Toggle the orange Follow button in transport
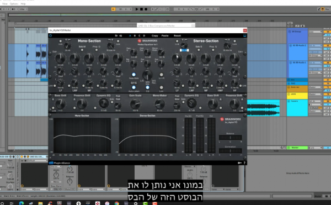Image resolution: width=331 pixels, height=205 pixels. pos(113,9)
